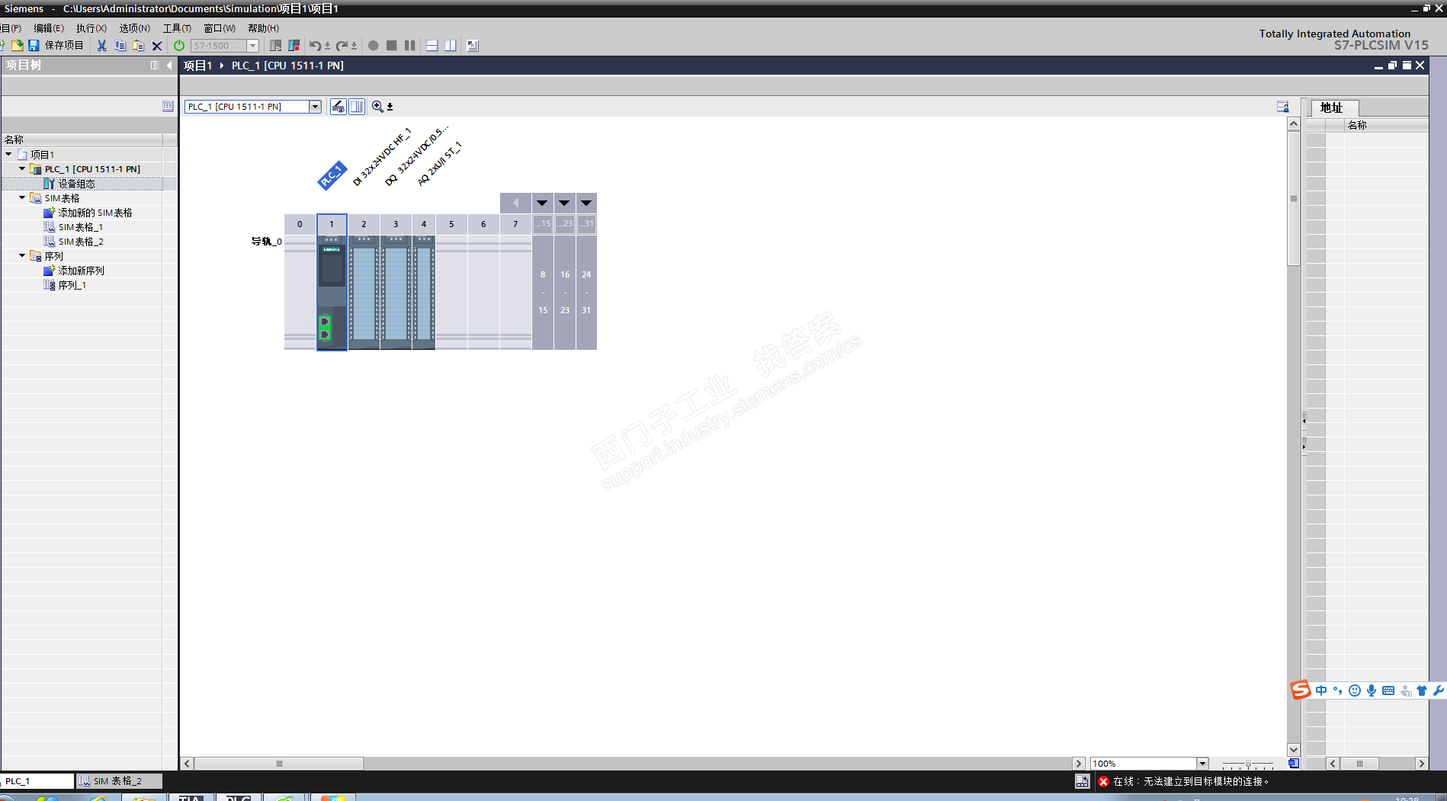
Task: Cut selection with the scissors icon
Action: pyautogui.click(x=101, y=46)
